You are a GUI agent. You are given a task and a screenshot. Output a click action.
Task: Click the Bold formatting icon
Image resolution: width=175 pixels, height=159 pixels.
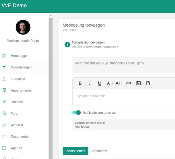point(80,83)
